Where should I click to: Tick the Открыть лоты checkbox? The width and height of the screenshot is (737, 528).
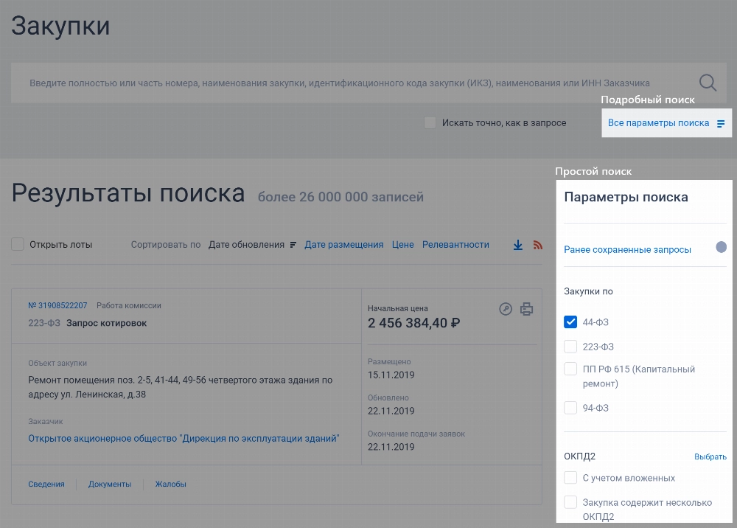point(18,245)
